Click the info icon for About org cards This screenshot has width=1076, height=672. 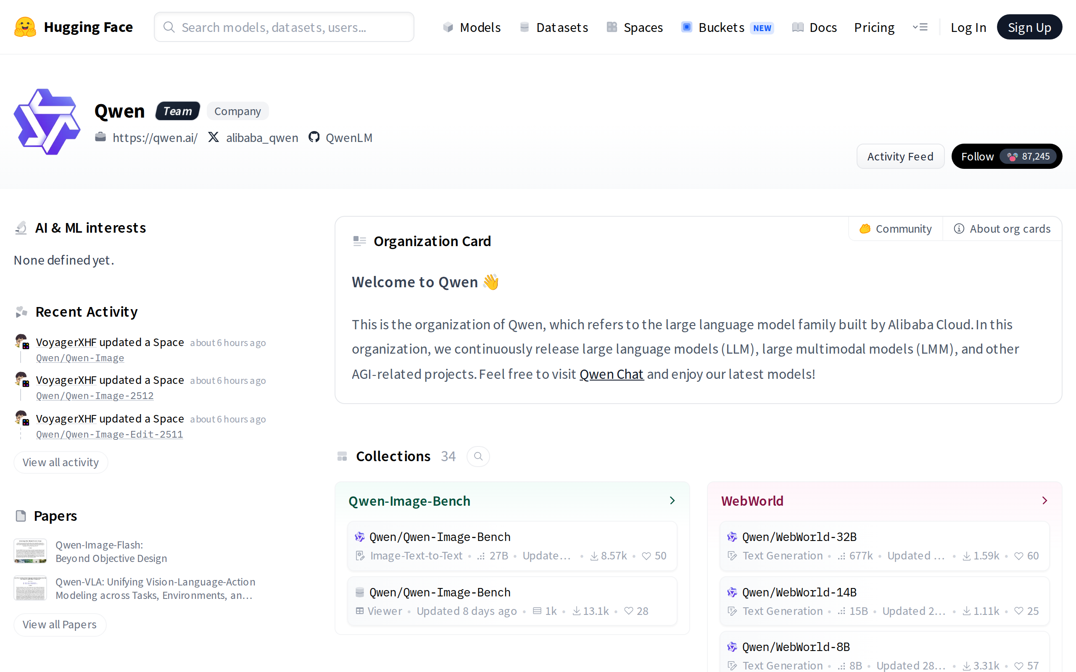click(x=959, y=229)
